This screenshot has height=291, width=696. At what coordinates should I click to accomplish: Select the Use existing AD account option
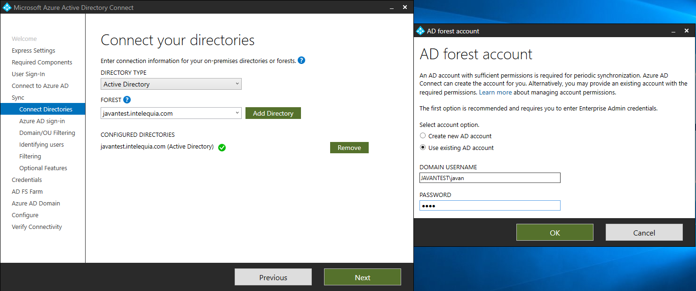click(x=422, y=147)
